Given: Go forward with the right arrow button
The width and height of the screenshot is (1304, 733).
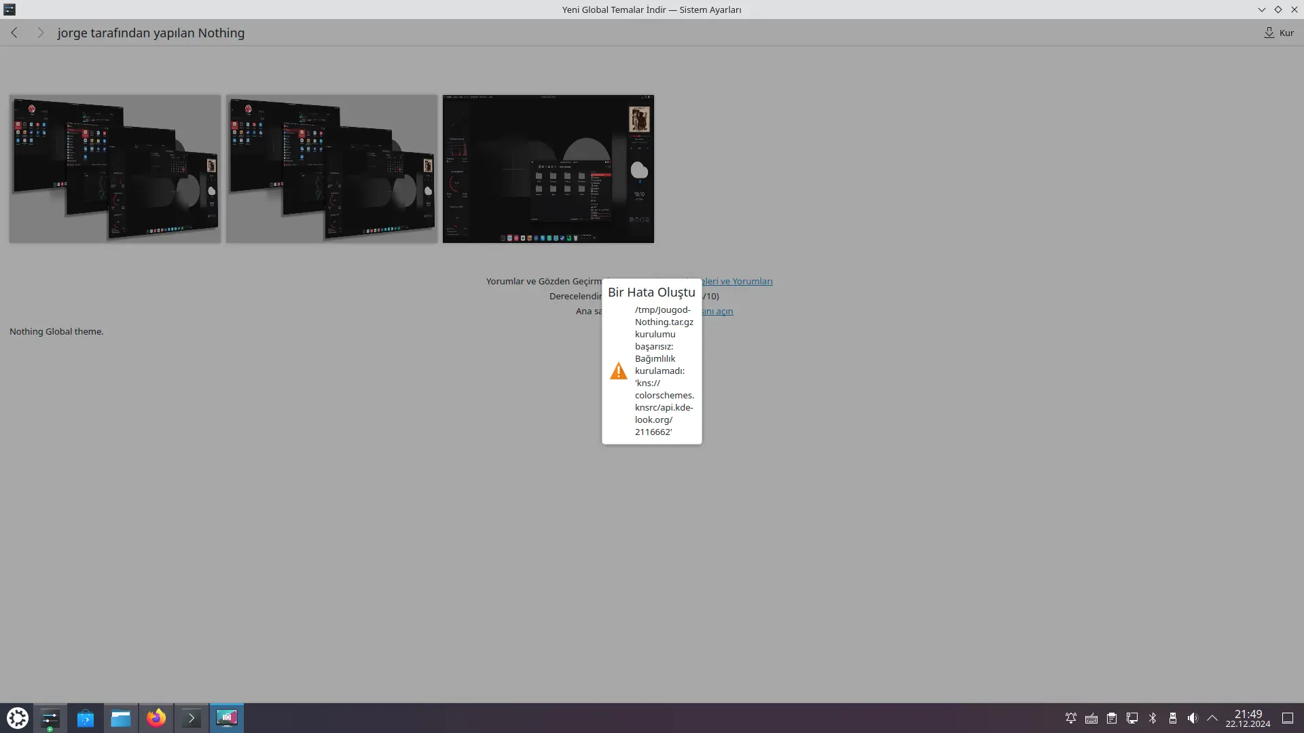Looking at the screenshot, I should point(41,33).
